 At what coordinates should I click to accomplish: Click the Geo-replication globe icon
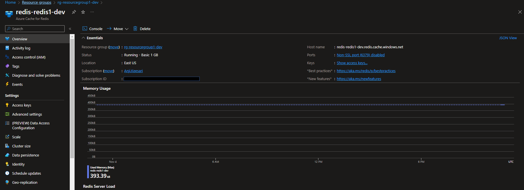click(x=7, y=182)
